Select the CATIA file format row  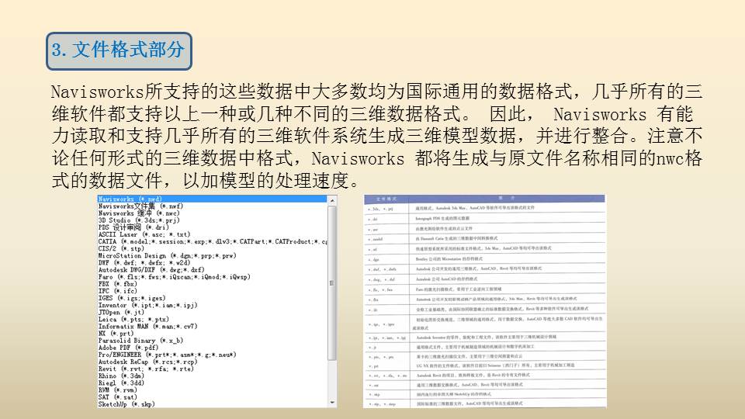[213, 242]
